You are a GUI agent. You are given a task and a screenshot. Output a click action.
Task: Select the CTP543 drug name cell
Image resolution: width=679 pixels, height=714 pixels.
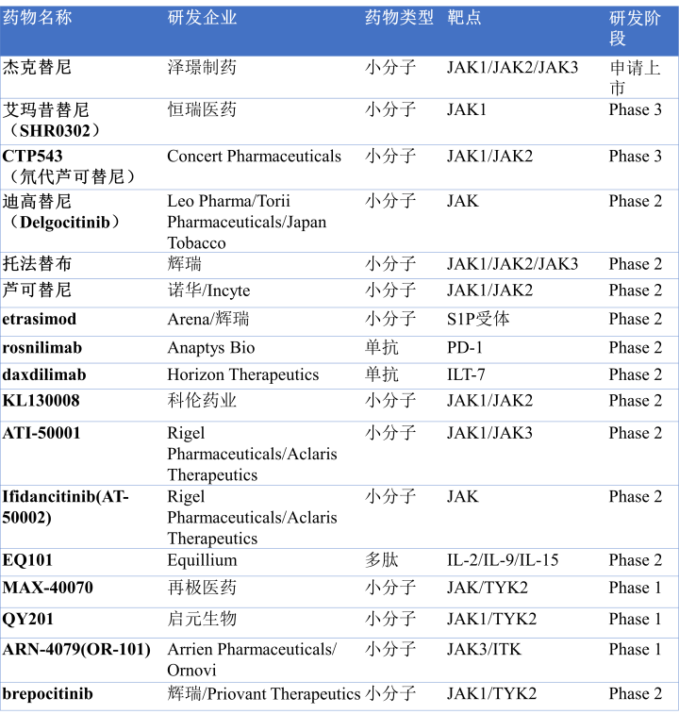pyautogui.click(x=69, y=166)
